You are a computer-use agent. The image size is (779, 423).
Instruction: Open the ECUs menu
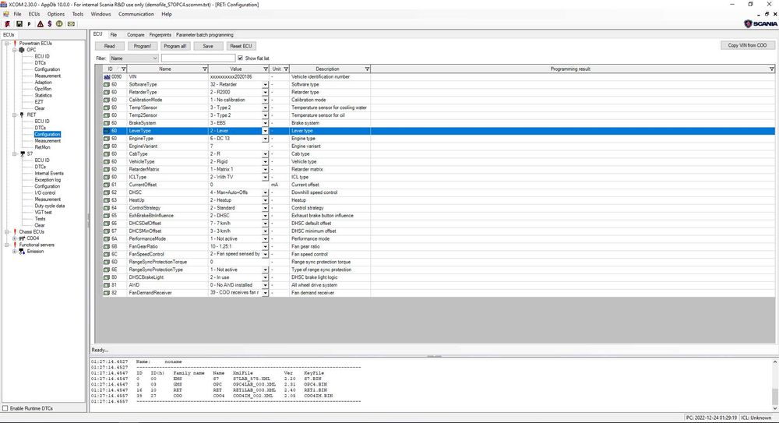tap(34, 15)
